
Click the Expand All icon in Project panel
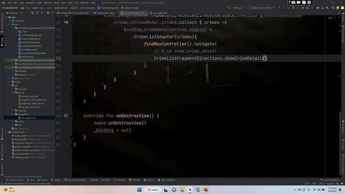pos(37,13)
